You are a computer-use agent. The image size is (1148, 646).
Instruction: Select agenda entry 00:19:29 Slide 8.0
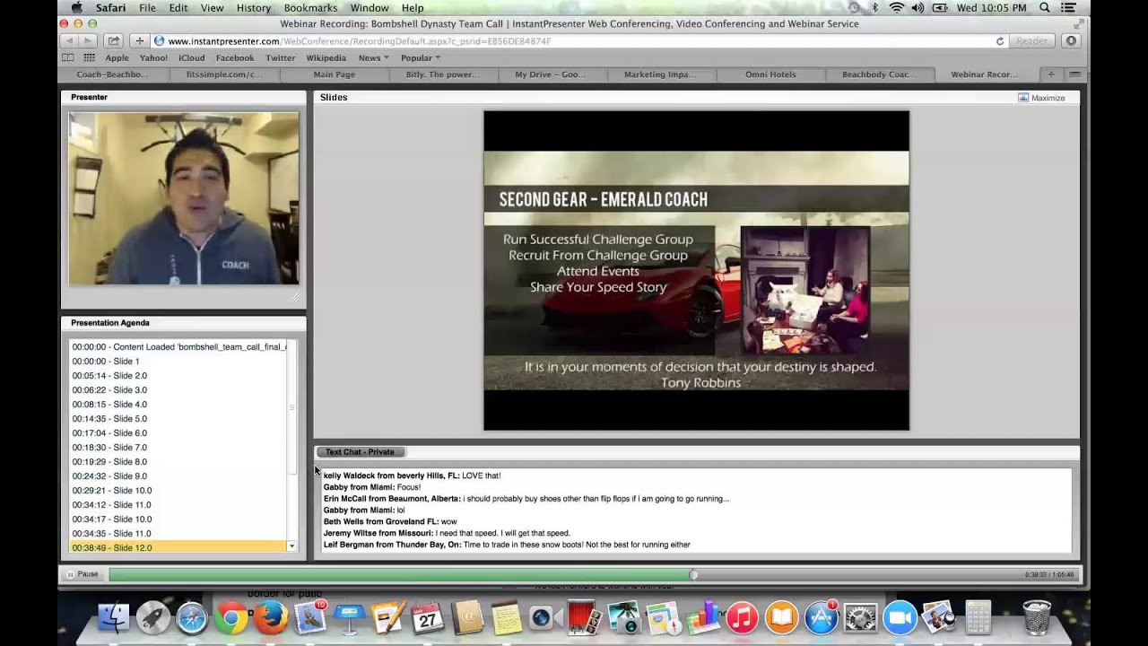click(109, 462)
